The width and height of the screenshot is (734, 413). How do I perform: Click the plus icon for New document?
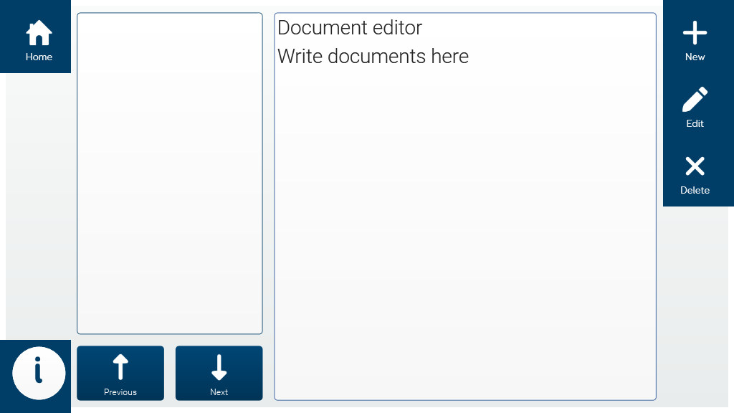tap(695, 33)
